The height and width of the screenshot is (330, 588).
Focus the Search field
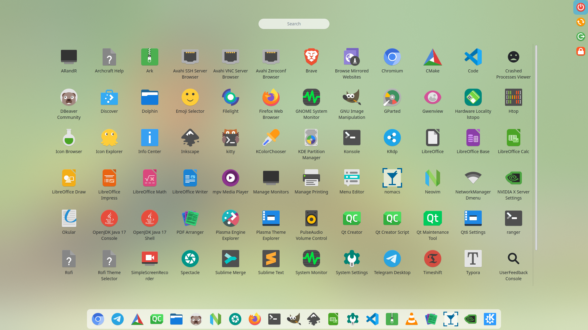(294, 24)
